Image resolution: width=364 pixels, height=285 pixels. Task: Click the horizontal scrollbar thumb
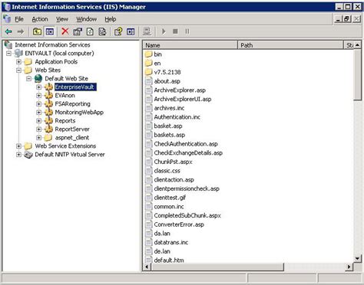coord(217,267)
